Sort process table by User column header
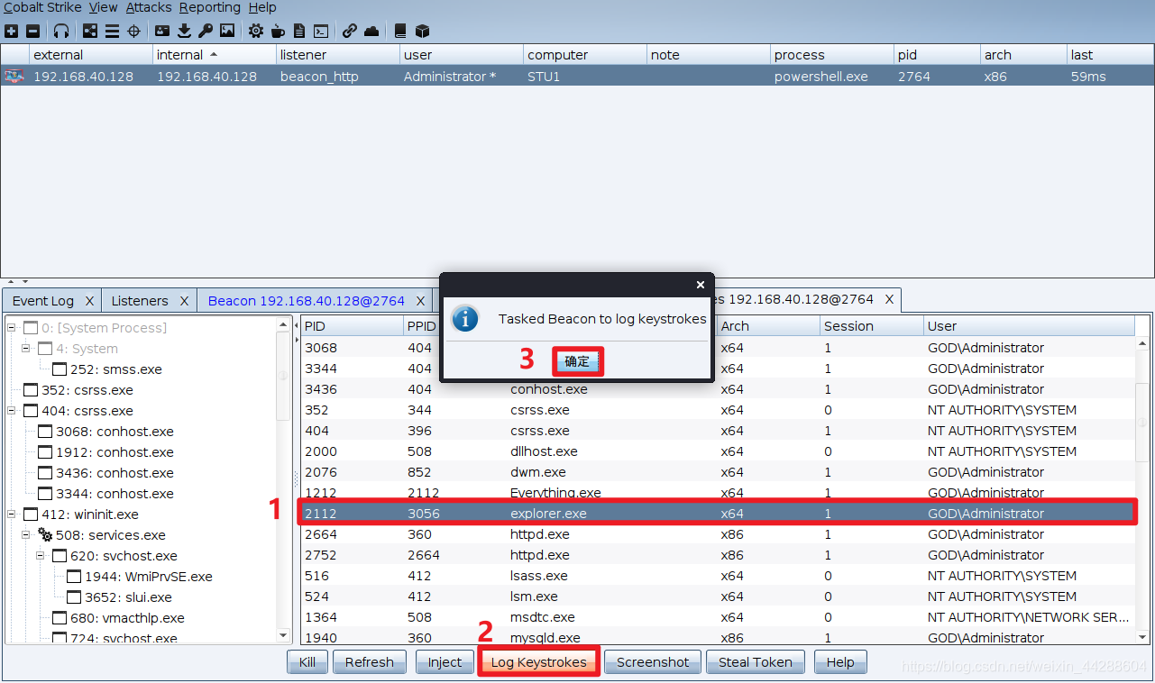 point(1029,326)
